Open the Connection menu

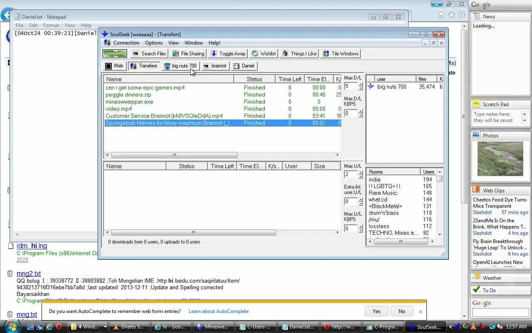coord(126,43)
